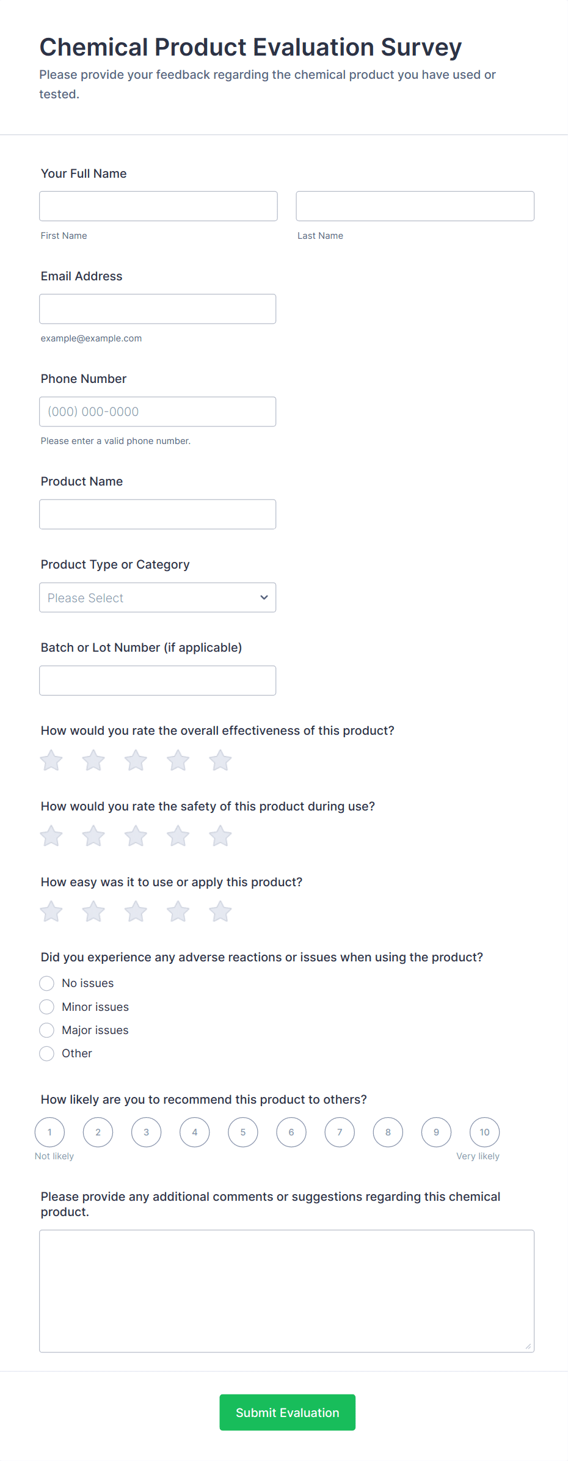Click third star for overall effectiveness
Image resolution: width=568 pixels, height=1461 pixels.
(136, 760)
